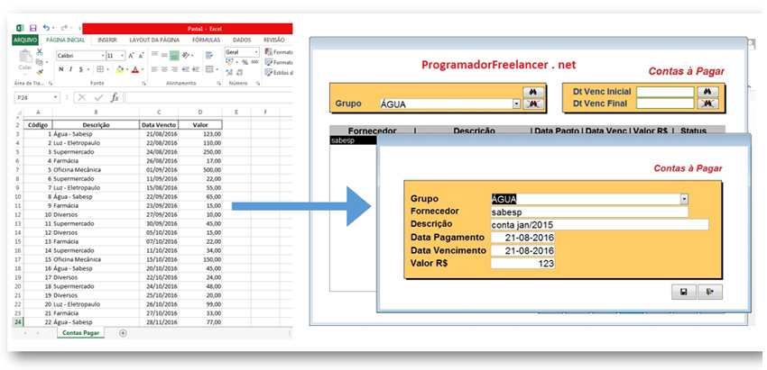
Task: Open the ÁGUA Grupo filter combo dropdown
Action: pos(516,104)
